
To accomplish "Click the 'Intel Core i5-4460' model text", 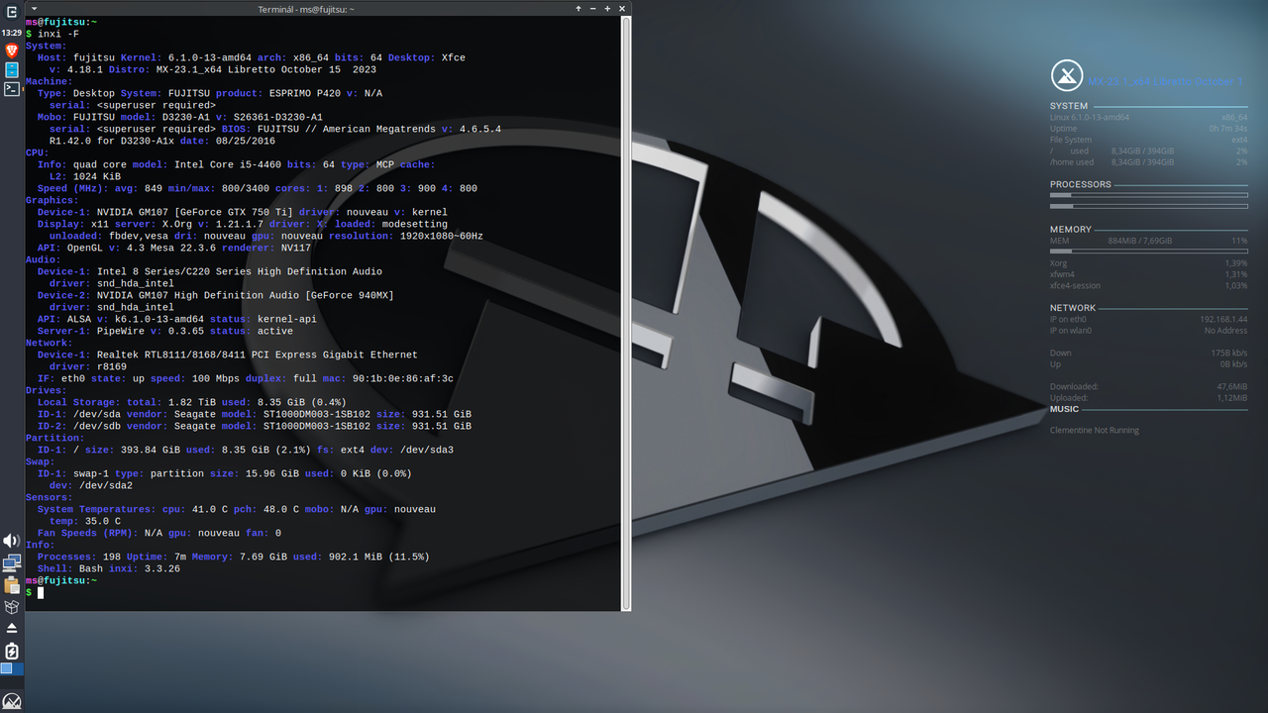I will (228, 164).
